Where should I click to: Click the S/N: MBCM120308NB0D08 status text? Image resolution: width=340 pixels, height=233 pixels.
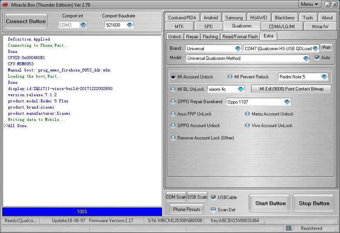(x=175, y=220)
